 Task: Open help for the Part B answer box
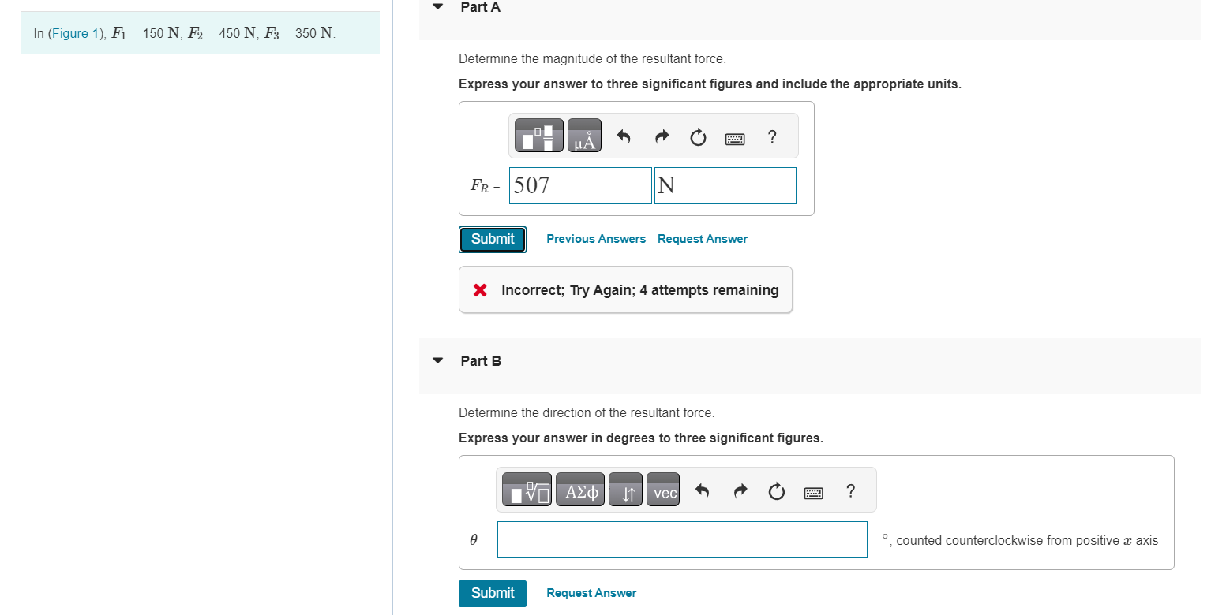tap(850, 491)
